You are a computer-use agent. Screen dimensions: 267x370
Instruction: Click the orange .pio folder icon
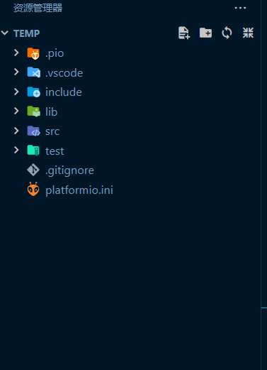pyautogui.click(x=33, y=53)
